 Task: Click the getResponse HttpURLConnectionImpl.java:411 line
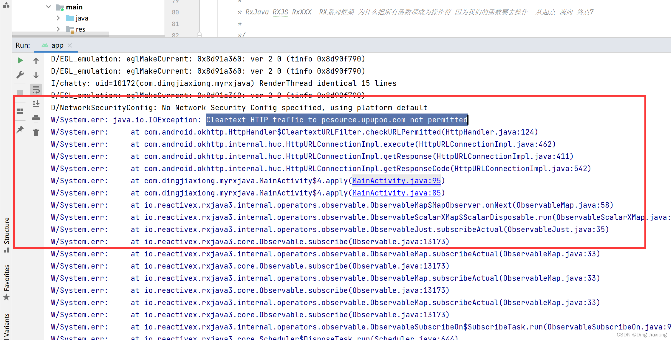point(312,156)
